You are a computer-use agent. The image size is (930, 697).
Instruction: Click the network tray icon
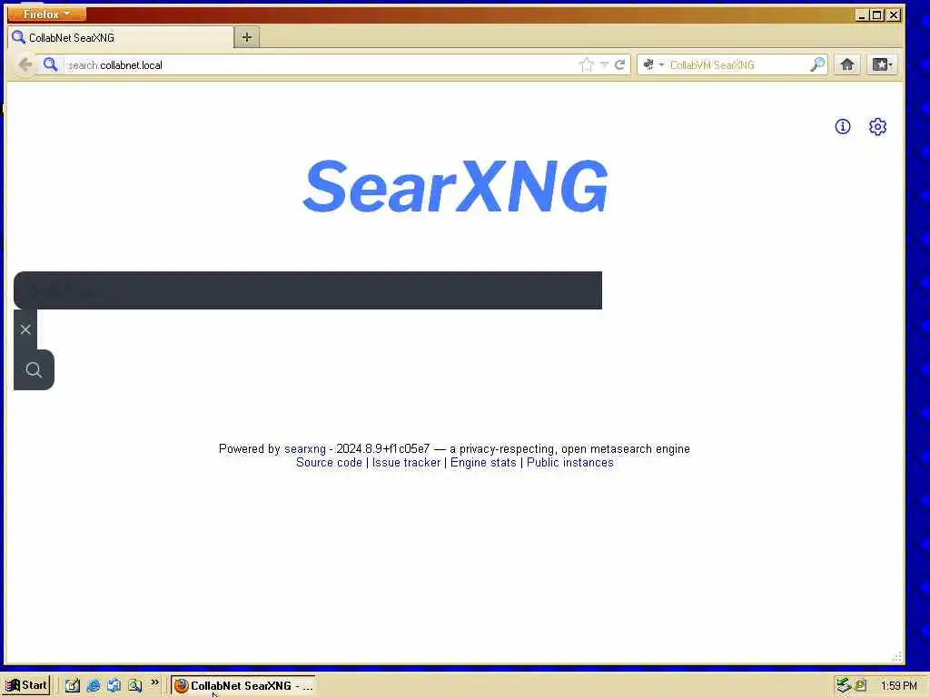pyautogui.click(x=843, y=686)
